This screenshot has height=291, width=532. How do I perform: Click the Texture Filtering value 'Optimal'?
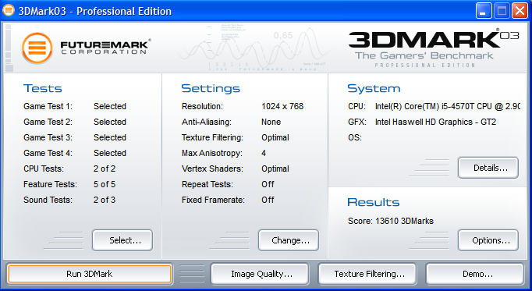pos(275,138)
